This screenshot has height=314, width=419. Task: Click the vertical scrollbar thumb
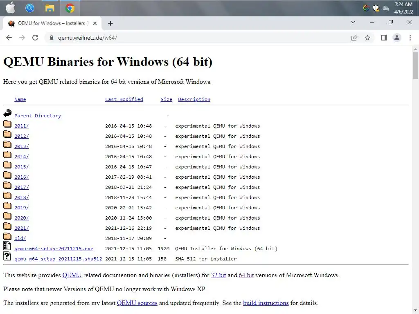(415, 65)
